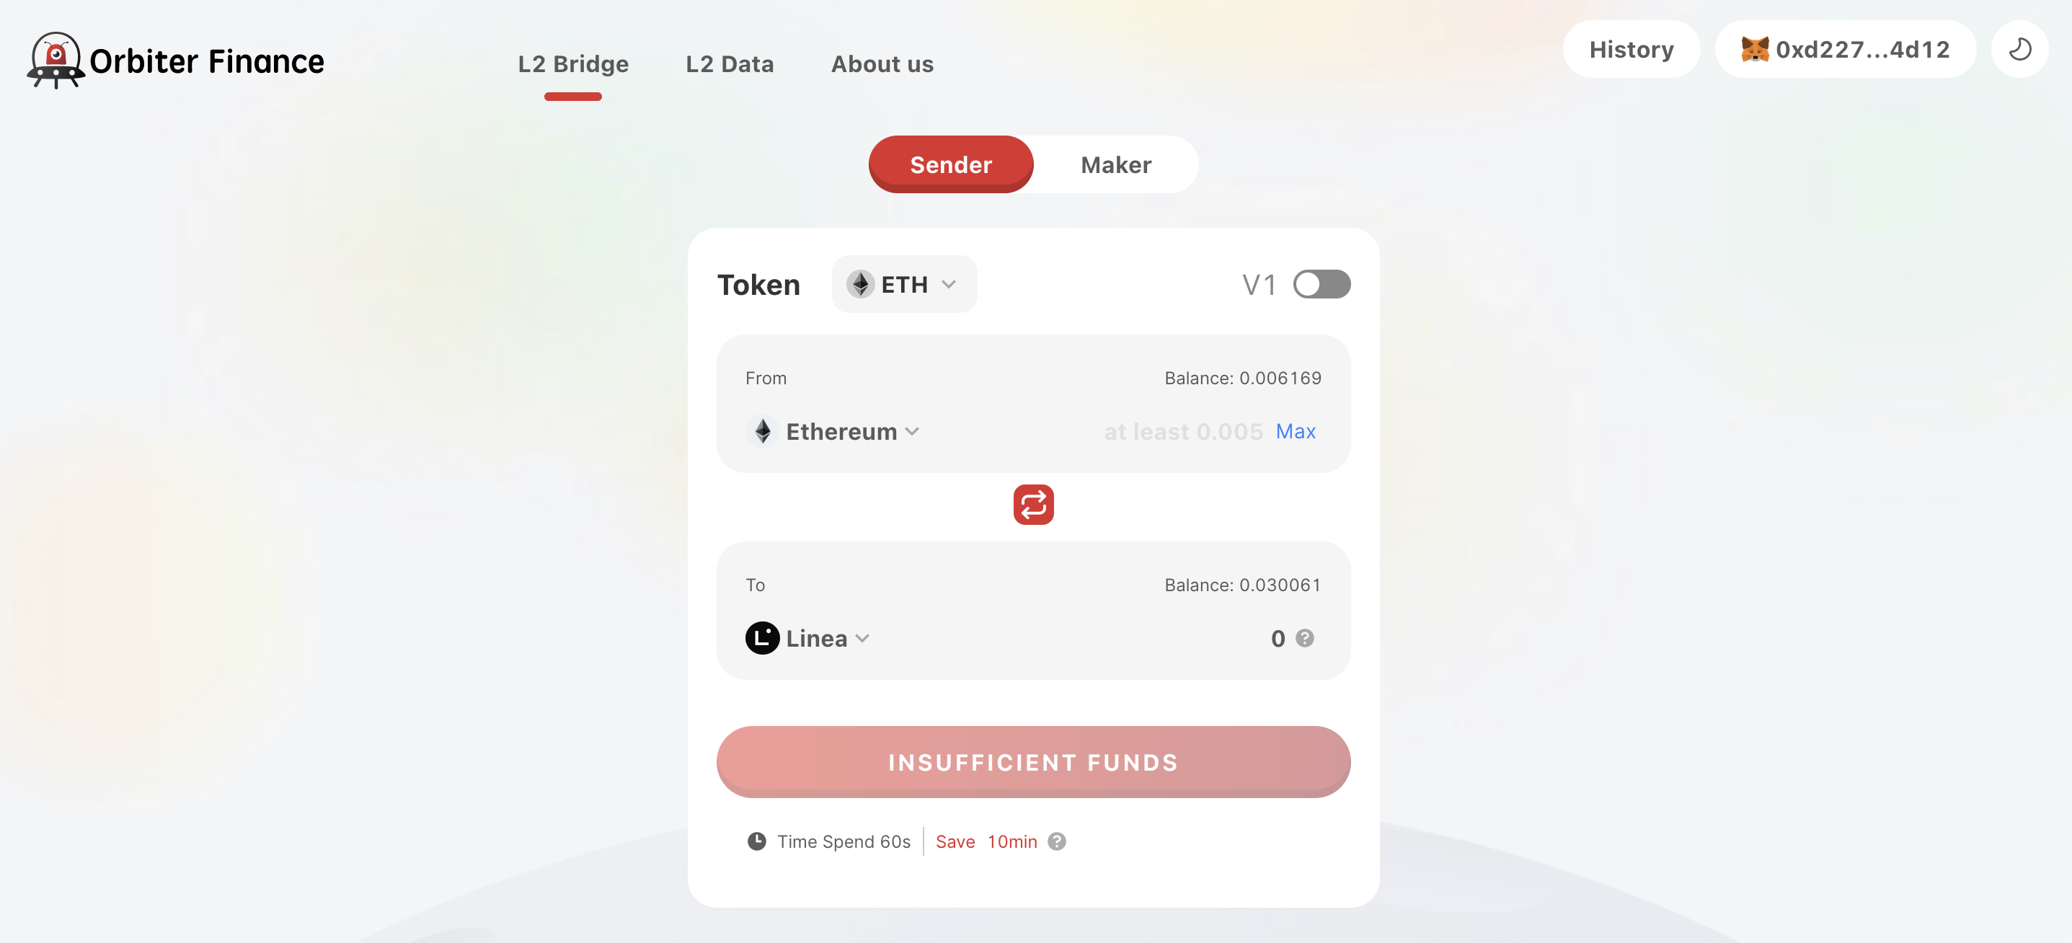Click the ETH token selector icon
This screenshot has width=2072, height=943.
pyautogui.click(x=904, y=283)
